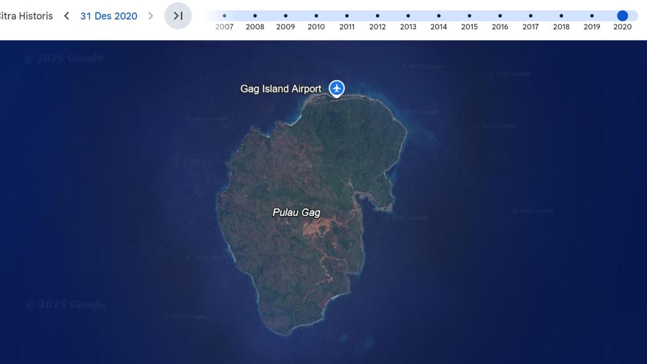Select the 2014 timeline marker
647x364 pixels.
coord(439,16)
